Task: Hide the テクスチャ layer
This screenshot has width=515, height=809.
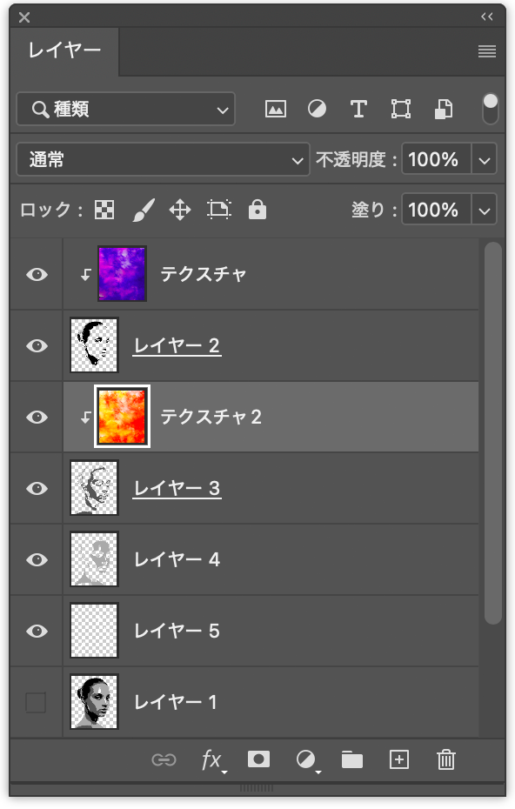Action: pos(37,275)
